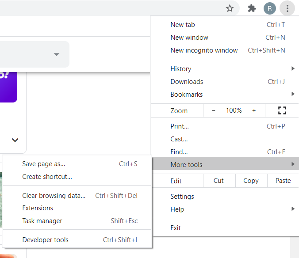
Task: Click the profile avatar icon R
Action: [270, 8]
